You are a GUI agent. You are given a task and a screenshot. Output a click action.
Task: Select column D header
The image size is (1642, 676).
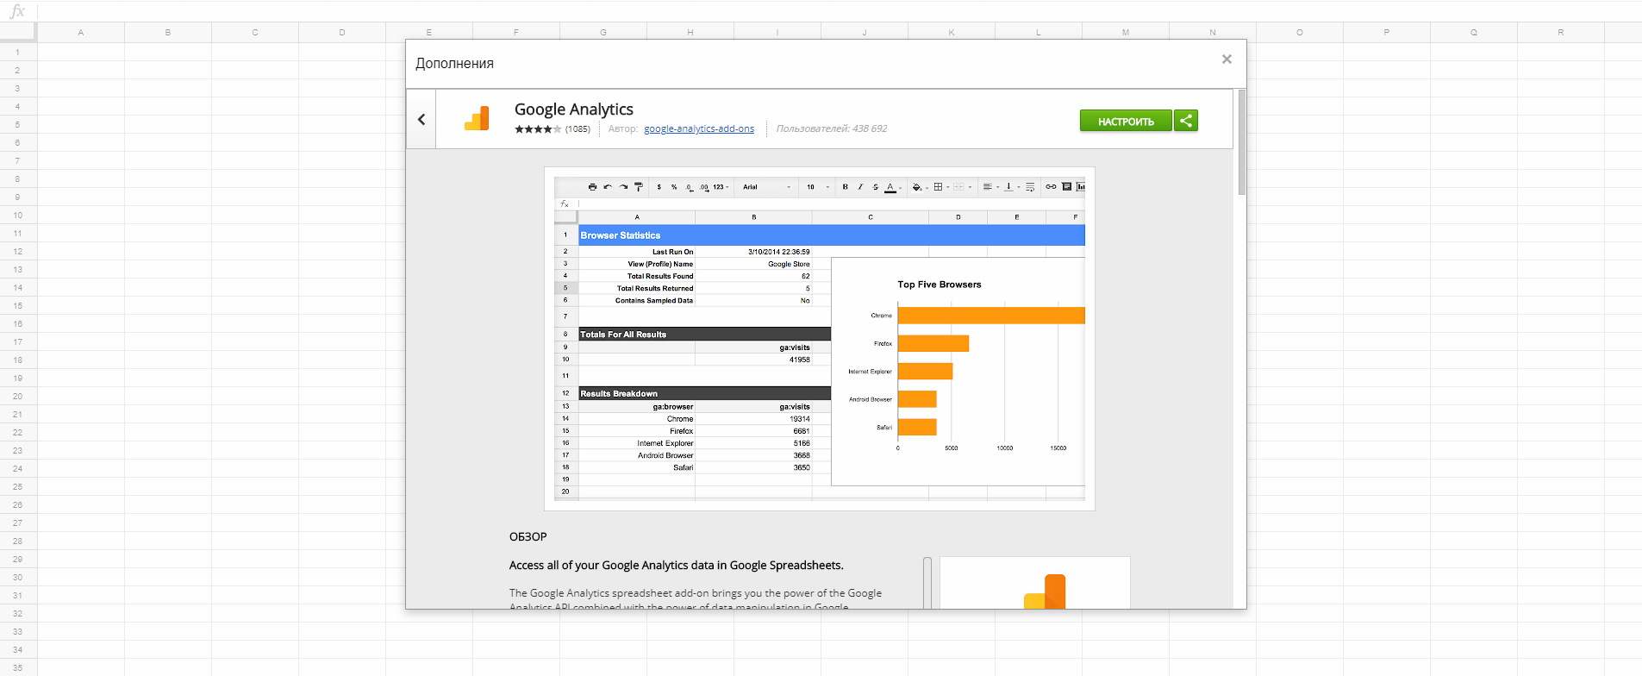tap(342, 33)
